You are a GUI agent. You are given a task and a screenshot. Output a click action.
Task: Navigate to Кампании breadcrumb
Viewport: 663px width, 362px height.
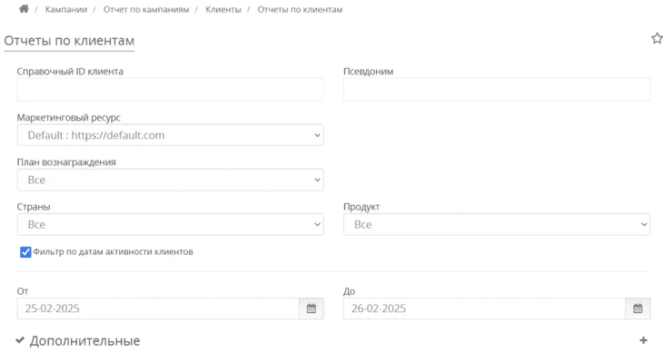[66, 9]
